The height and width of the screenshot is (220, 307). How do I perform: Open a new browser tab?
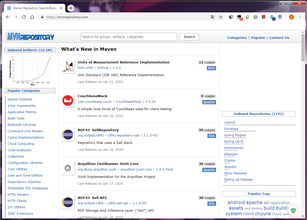71,8
